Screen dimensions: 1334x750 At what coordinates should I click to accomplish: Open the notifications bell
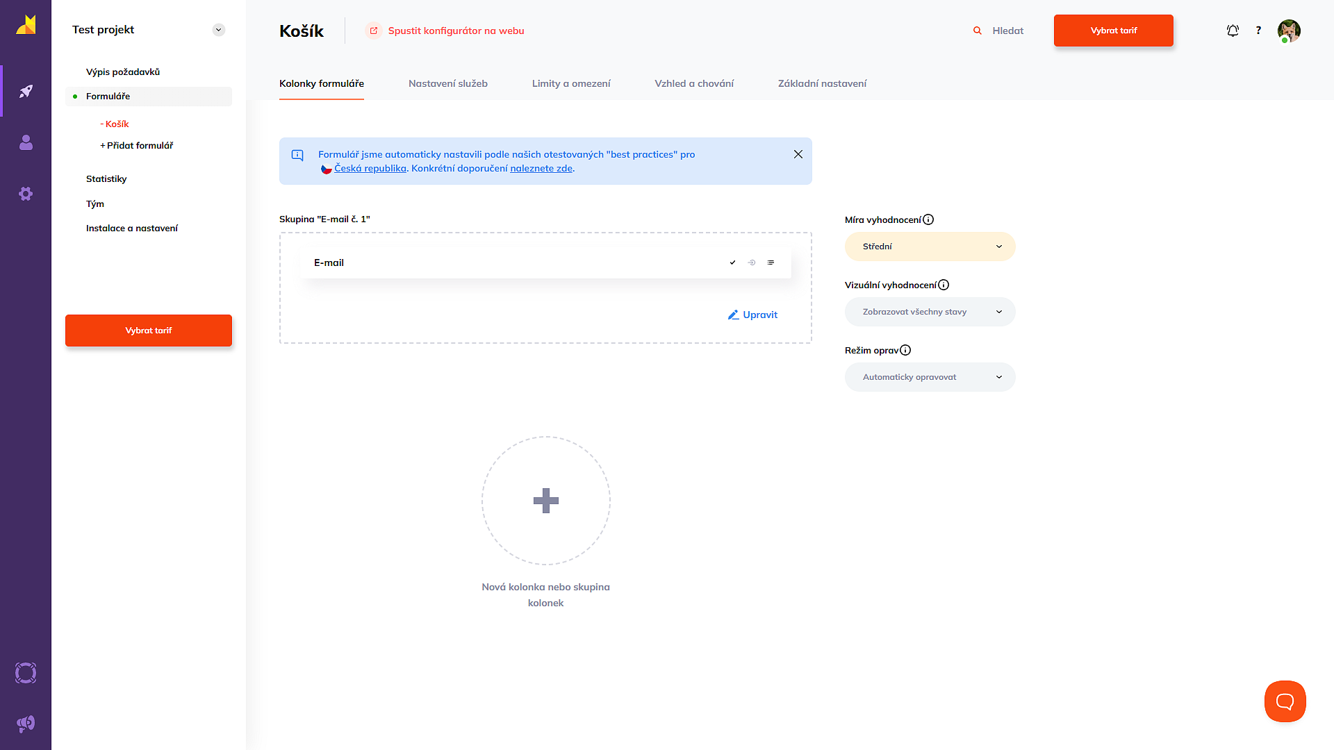point(1233,31)
